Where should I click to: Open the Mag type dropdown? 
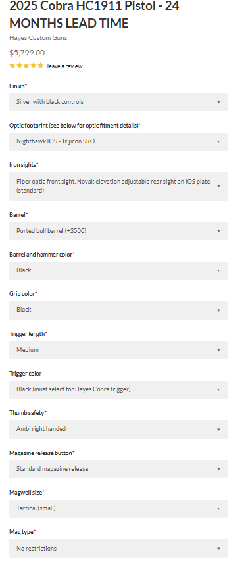click(118, 549)
